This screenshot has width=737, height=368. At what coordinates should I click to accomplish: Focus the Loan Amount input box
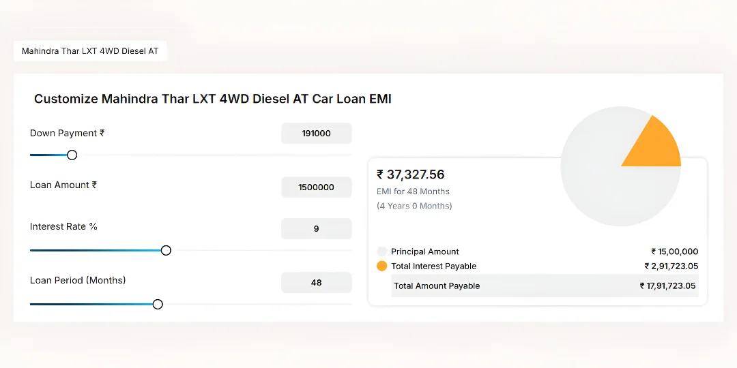(316, 187)
